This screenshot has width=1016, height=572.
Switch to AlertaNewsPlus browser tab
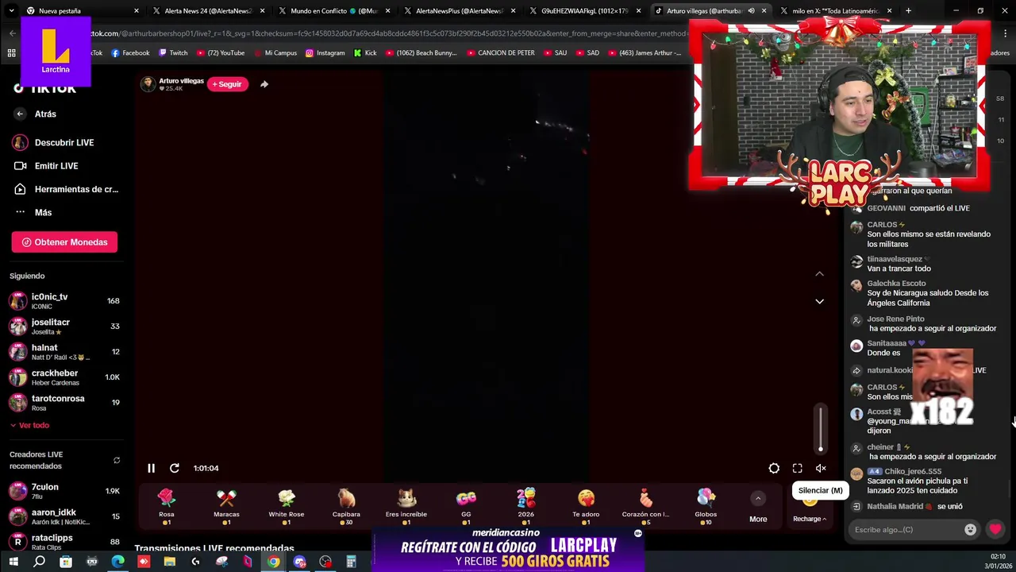coord(459,11)
